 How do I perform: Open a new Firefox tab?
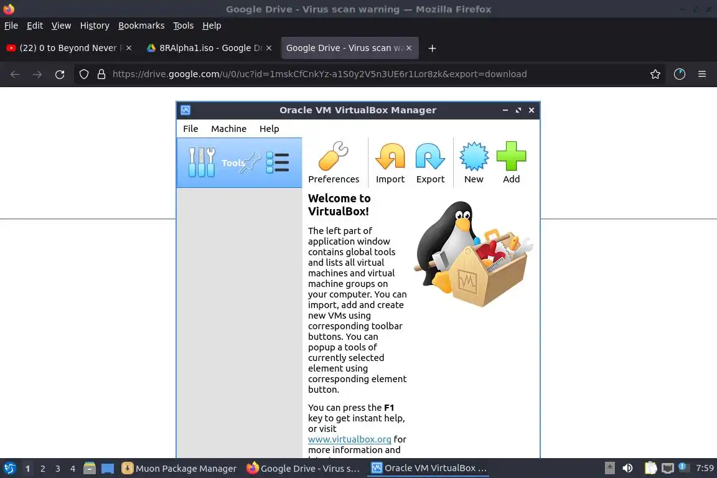[x=432, y=48]
